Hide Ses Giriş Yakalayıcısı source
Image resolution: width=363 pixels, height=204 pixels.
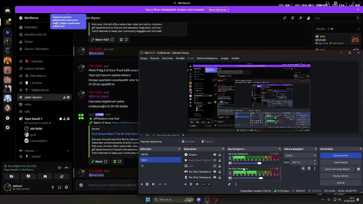[215, 177]
